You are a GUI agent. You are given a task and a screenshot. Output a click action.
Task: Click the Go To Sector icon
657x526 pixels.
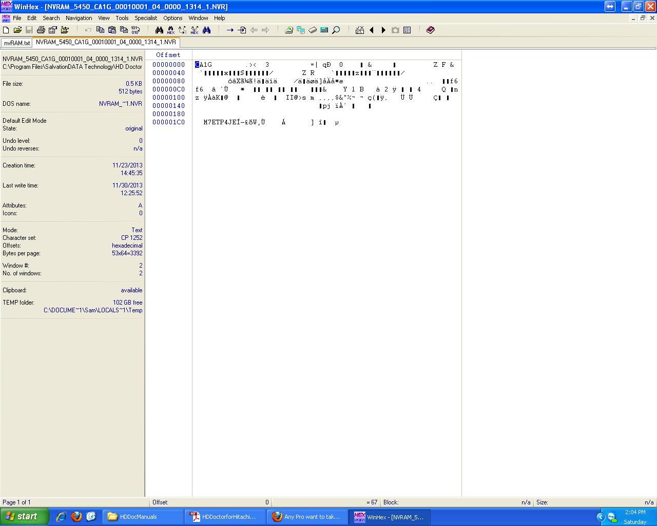pyautogui.click(x=242, y=30)
